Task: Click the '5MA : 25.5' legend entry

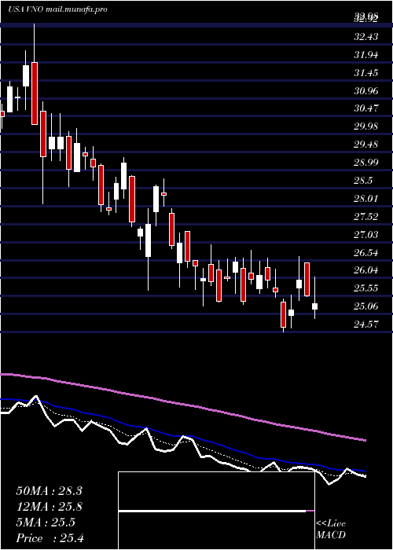Action: point(46,522)
